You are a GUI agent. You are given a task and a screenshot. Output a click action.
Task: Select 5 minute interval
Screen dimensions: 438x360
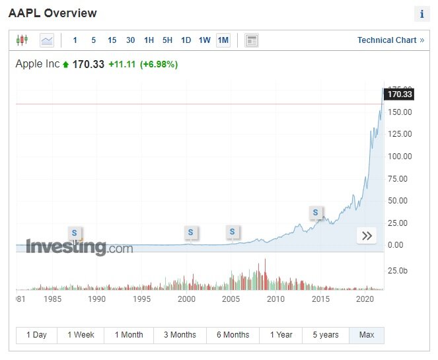point(94,40)
